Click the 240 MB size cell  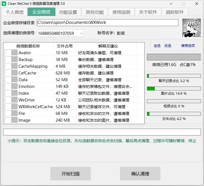[x=63, y=120]
